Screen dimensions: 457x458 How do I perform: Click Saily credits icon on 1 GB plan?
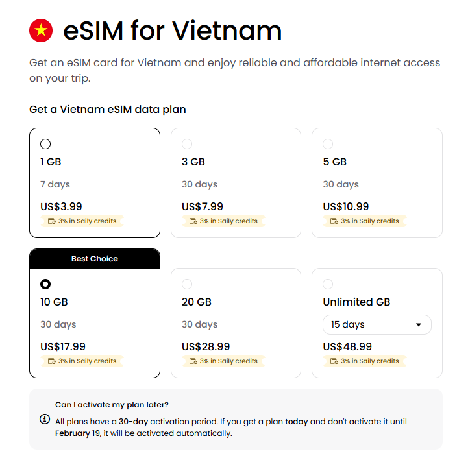coord(52,221)
